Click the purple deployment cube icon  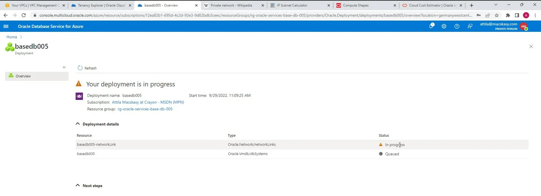click(79, 96)
